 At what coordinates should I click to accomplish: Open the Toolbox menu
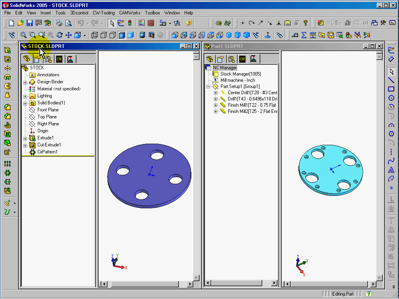(x=152, y=13)
